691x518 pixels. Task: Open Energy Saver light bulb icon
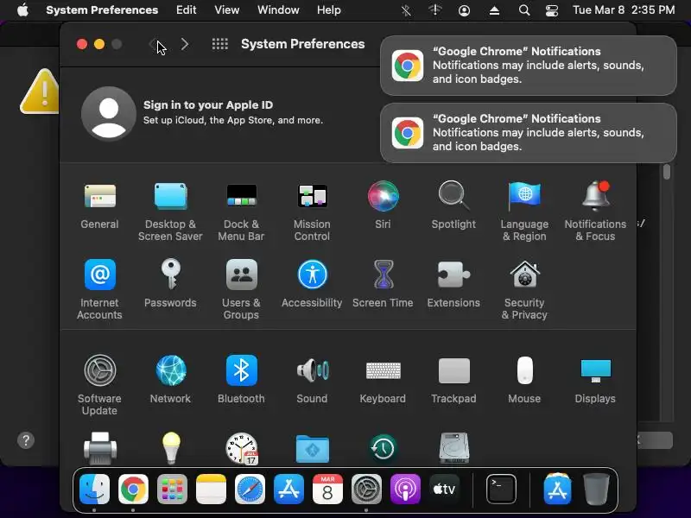click(x=171, y=448)
